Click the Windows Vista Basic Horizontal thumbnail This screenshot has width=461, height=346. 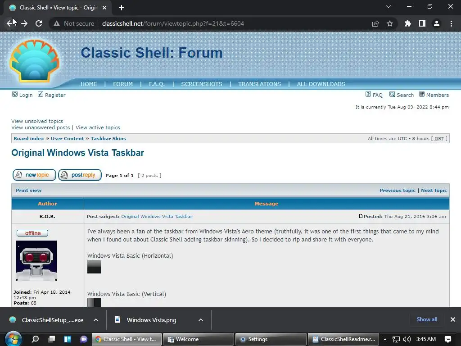(x=94, y=267)
